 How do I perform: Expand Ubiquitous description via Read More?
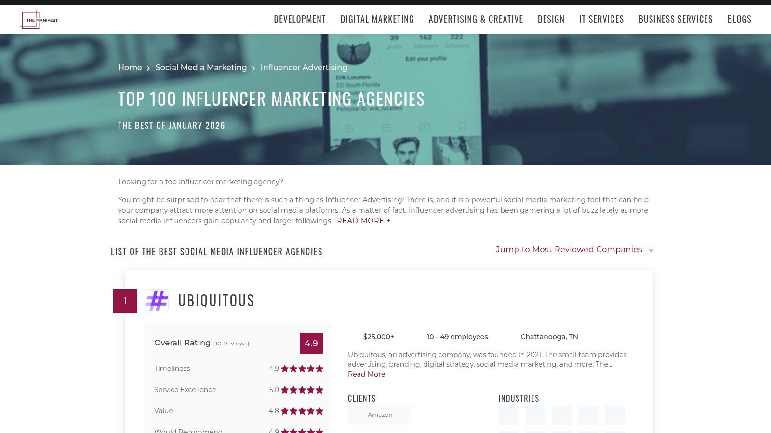[x=366, y=374]
